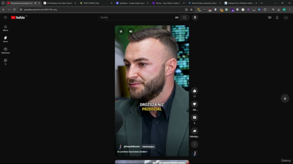Open the YouTube account avatar menu

click(x=286, y=17)
